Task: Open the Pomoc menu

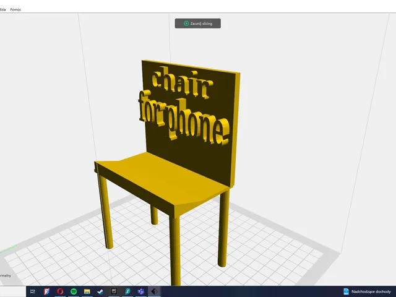Action: click(x=15, y=10)
